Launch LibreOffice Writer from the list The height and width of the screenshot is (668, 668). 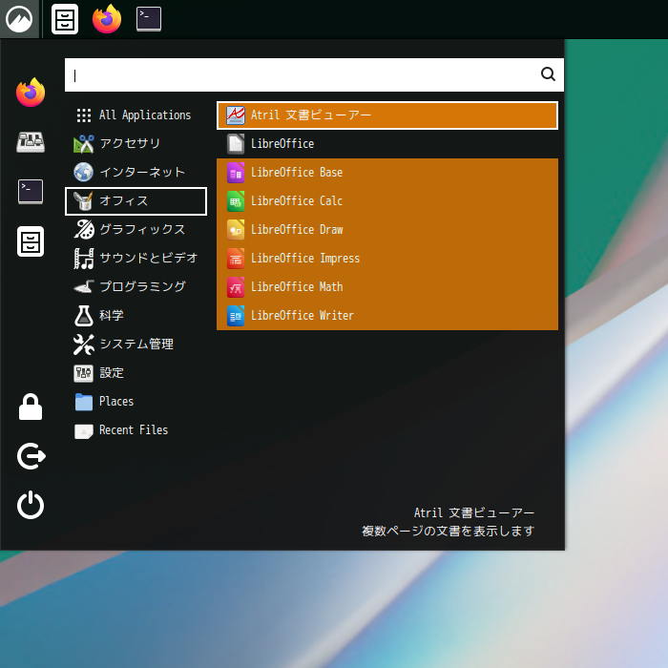point(302,316)
